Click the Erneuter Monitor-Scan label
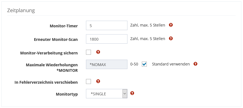Viewport: 243px width, 108px height. (x=56, y=39)
